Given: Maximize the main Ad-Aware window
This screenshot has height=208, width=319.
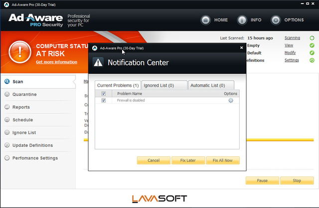Looking at the screenshot, I should pos(308,3).
